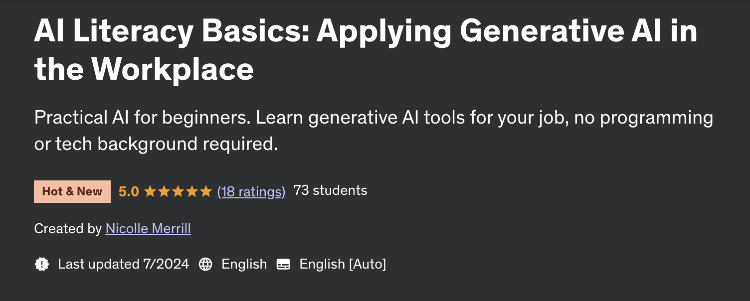Click the 5.0 rating score
This screenshot has width=750, height=301.
click(x=129, y=191)
